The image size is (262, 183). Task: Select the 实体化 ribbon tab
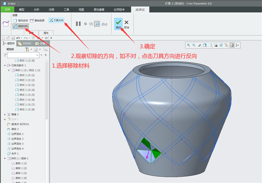pyautogui.click(x=140, y=10)
